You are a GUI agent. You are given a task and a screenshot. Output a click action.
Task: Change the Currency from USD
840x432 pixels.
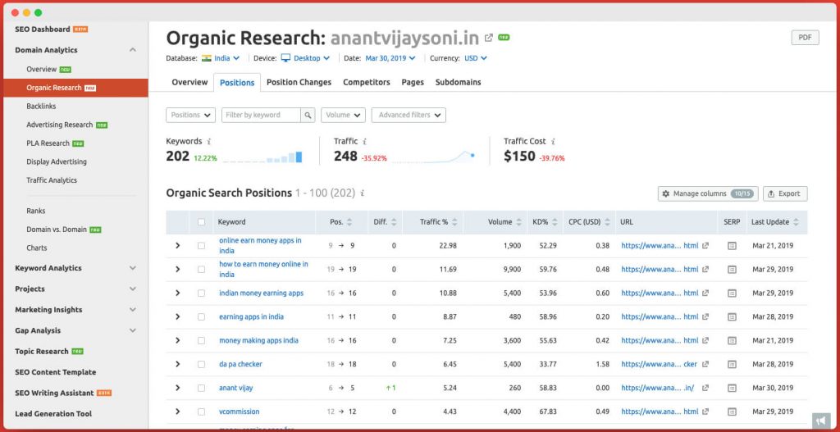point(476,58)
